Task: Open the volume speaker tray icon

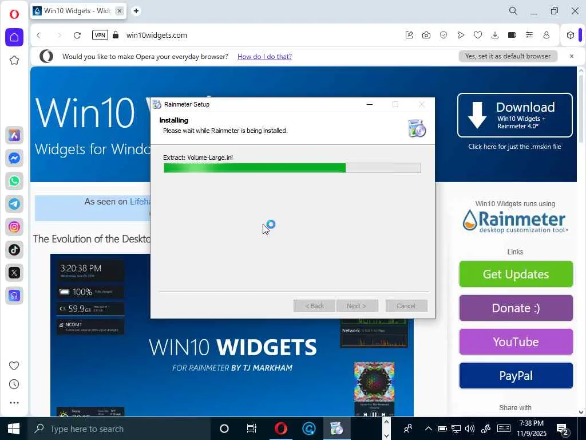Action: (470, 429)
